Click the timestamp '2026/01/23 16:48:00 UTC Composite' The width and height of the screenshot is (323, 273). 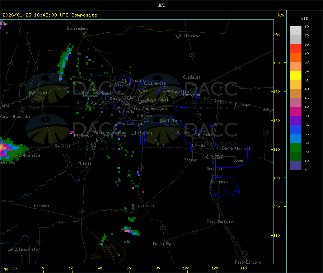coord(50,15)
